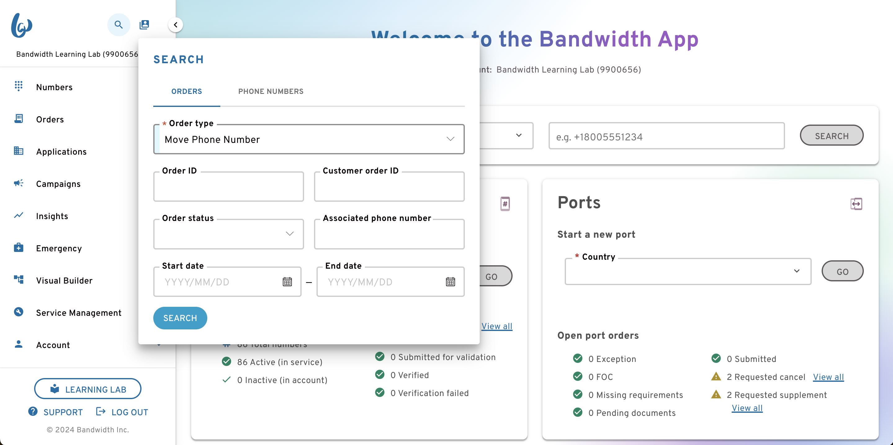This screenshot has height=445, width=893.
Task: Click the End date input field
Action: click(390, 282)
